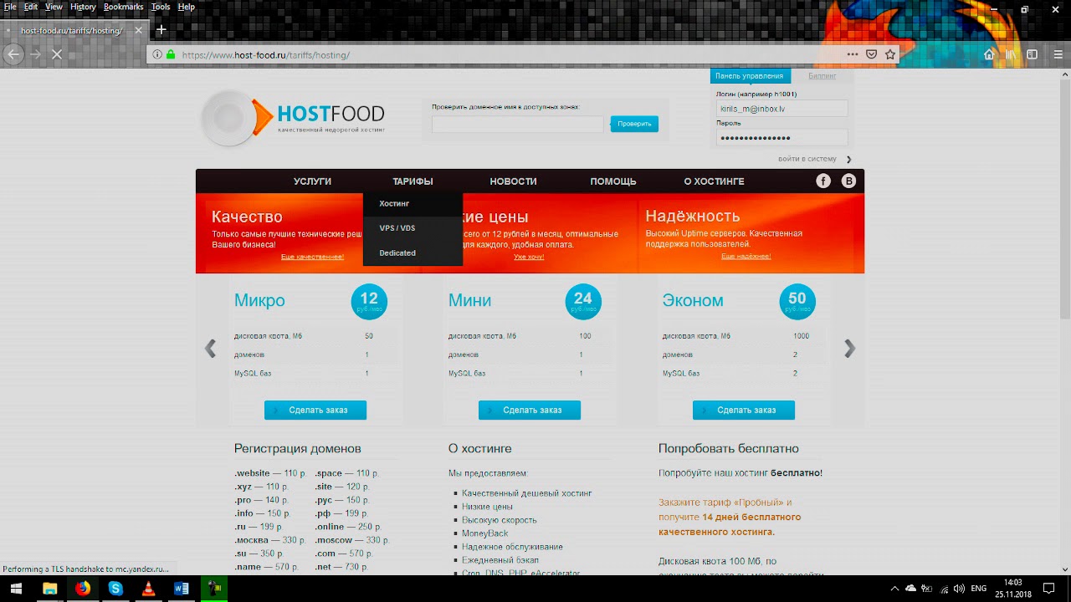Order the Мини plan with Сделать заказ
The image size is (1071, 602).
click(530, 410)
